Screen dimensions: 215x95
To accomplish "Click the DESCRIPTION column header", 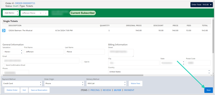I will [x=15, y=25].
